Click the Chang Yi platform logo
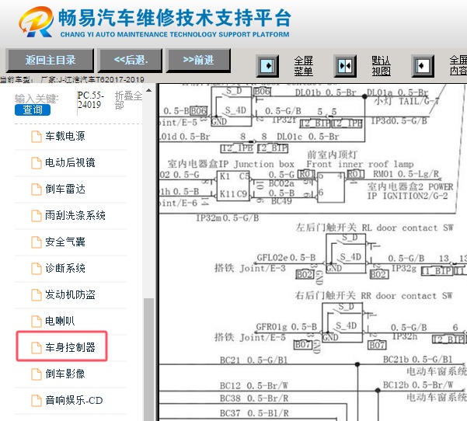The height and width of the screenshot is (421, 467). 37,22
